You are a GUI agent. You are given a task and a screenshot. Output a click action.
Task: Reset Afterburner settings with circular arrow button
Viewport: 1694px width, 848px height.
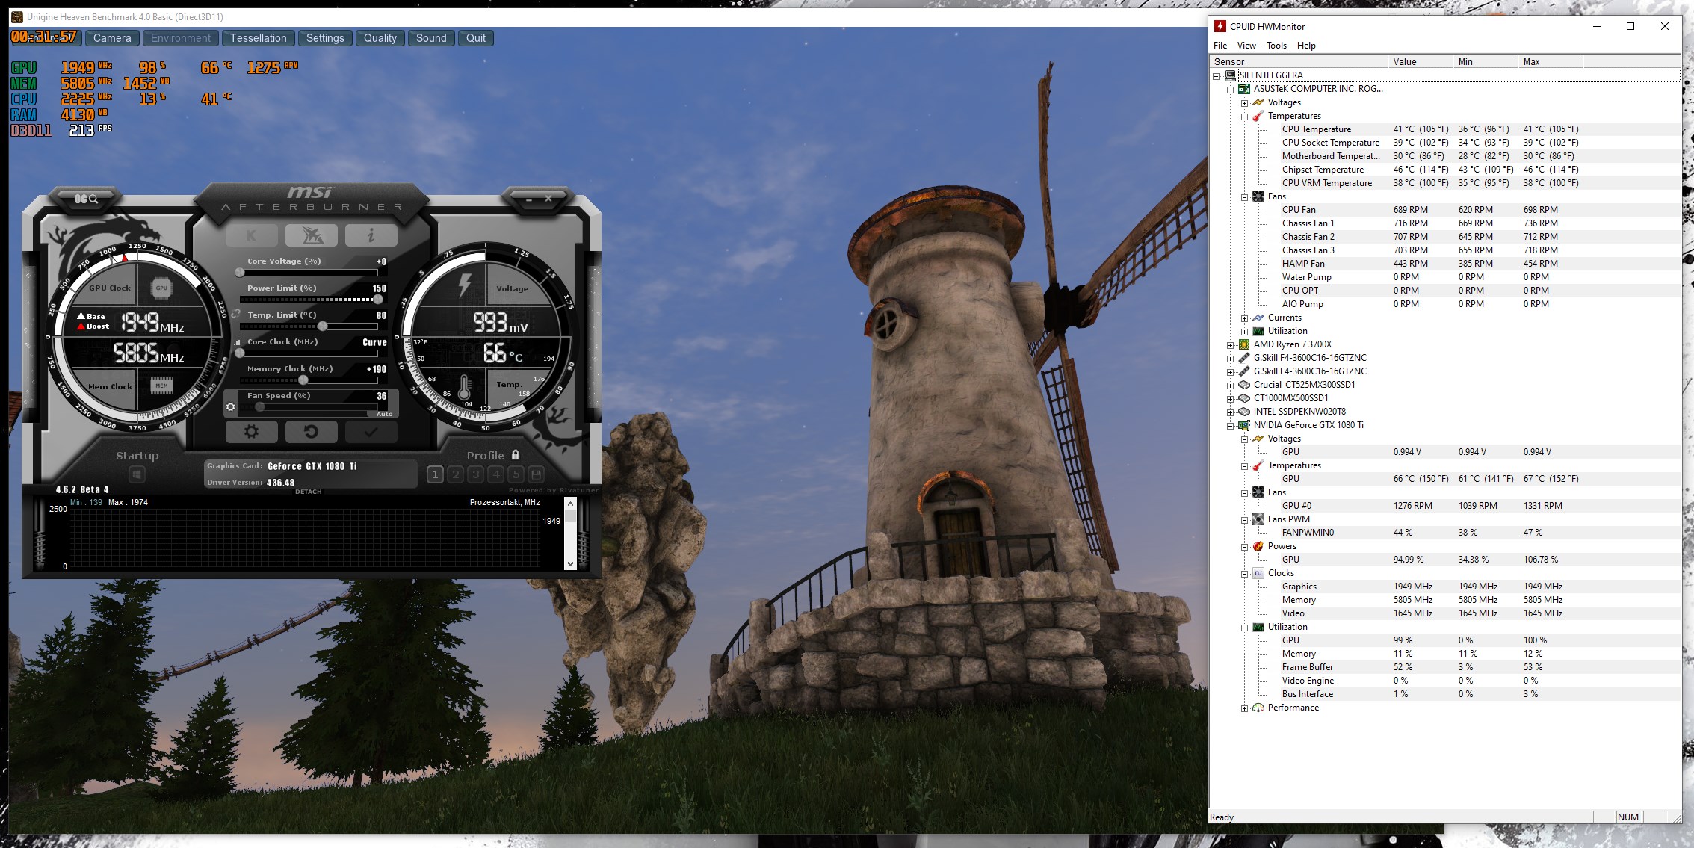pyautogui.click(x=311, y=431)
